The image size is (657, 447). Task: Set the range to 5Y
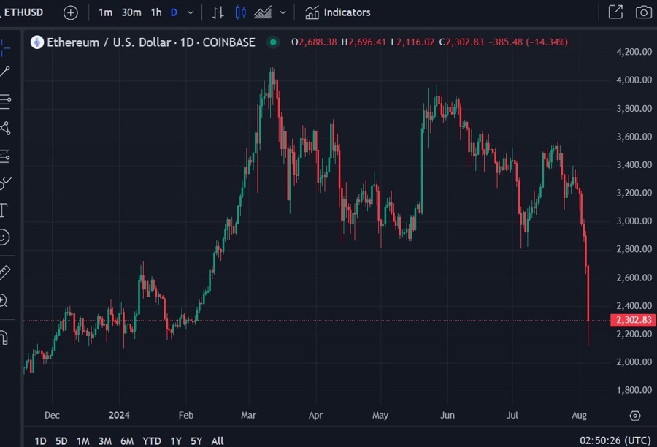196,441
